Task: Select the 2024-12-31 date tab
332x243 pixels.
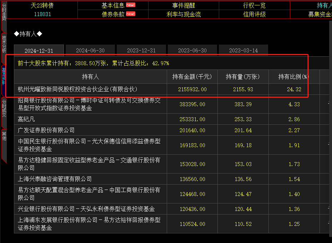Action: (39, 50)
